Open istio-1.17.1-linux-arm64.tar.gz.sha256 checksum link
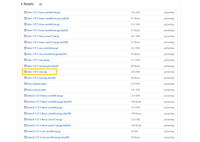Screen dimensions: 200x142 [x=47, y=30]
